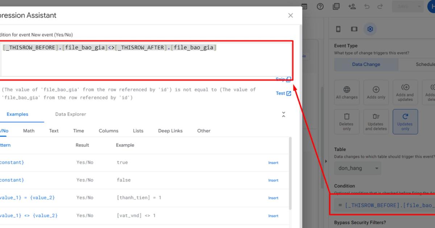The height and width of the screenshot is (228, 435).
Task: Insert the '[thanh_tien] = 1' example
Action: point(273,198)
